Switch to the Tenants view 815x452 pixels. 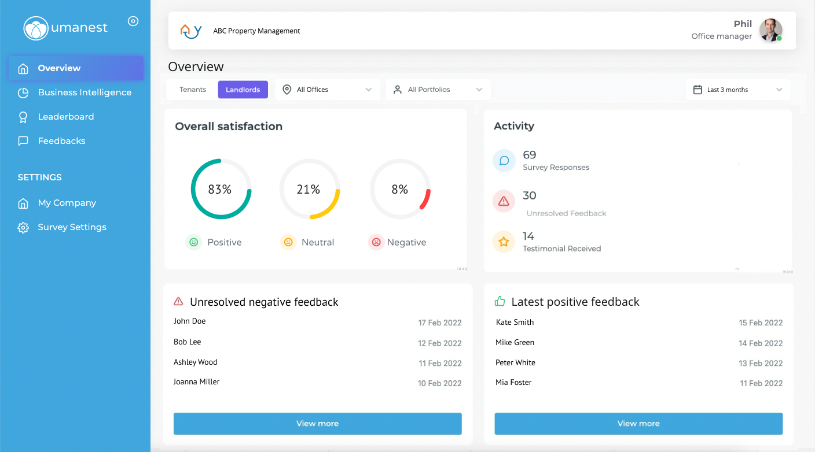pyautogui.click(x=193, y=90)
